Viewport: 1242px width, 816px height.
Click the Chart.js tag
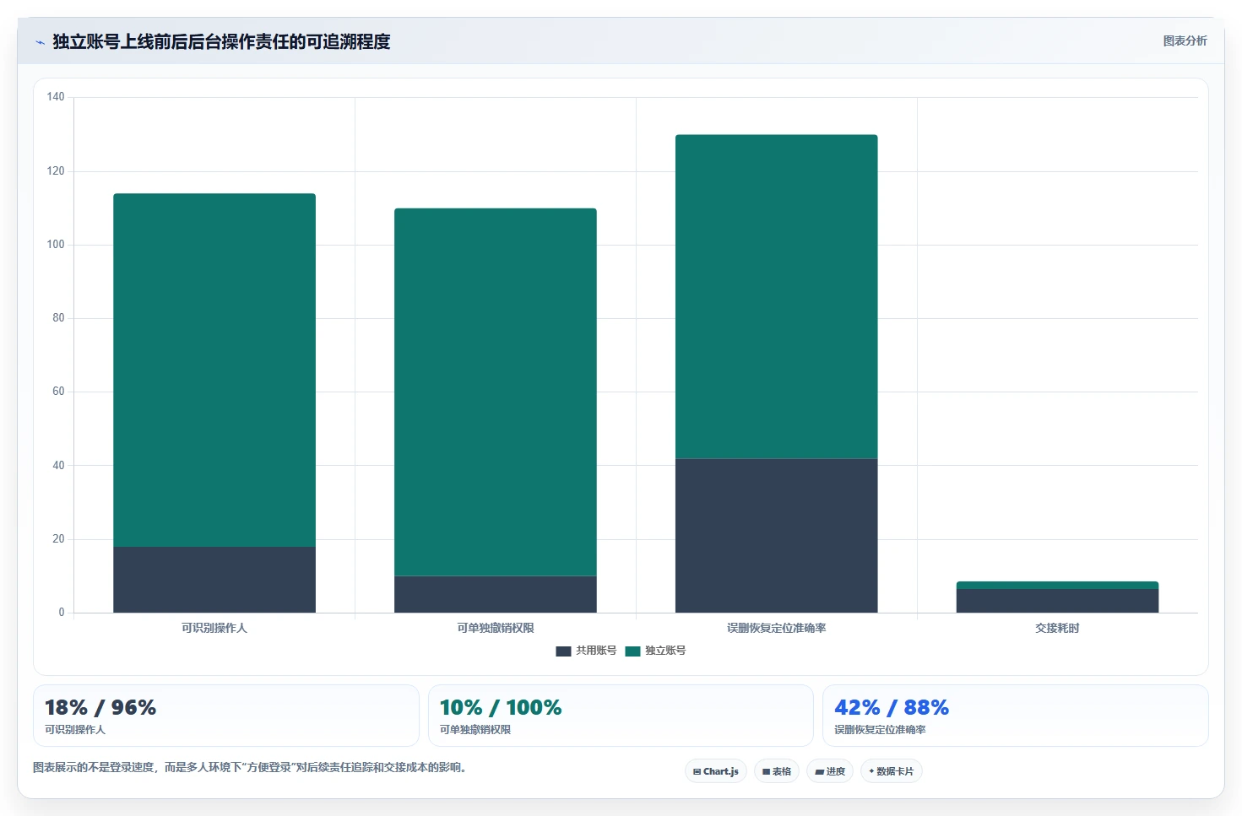pos(716,771)
